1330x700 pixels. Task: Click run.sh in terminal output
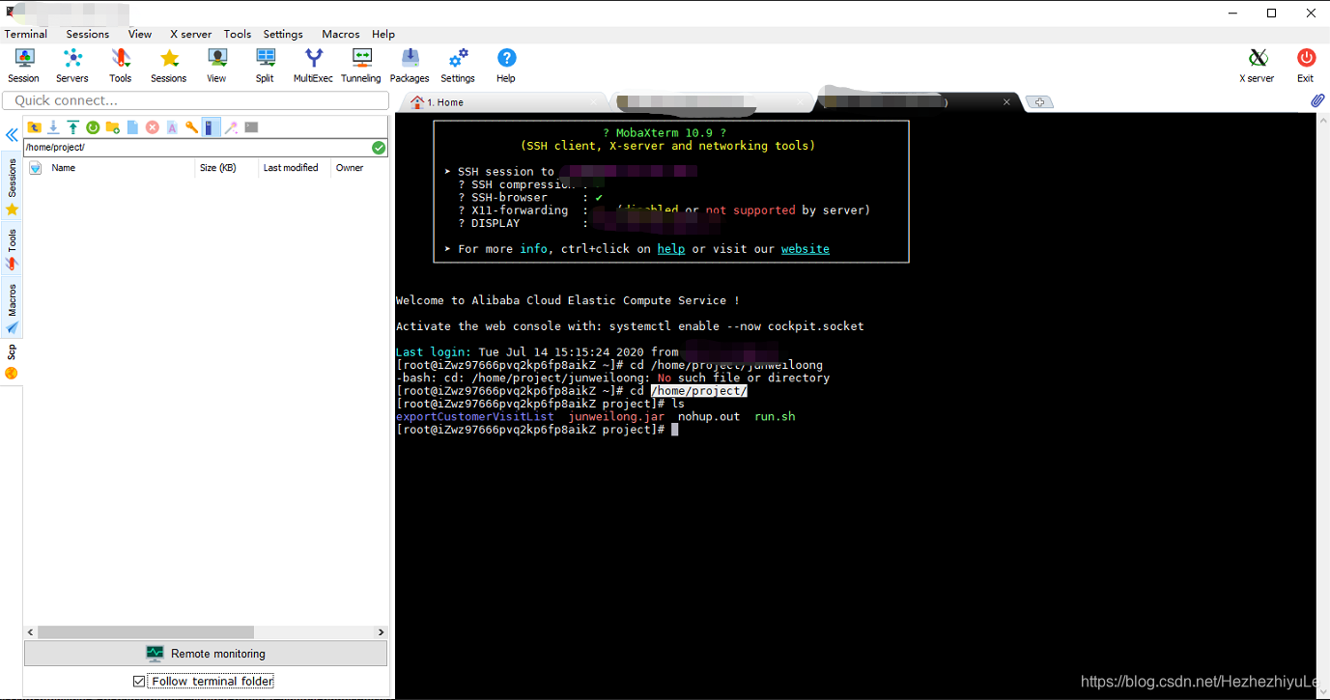pyautogui.click(x=776, y=417)
